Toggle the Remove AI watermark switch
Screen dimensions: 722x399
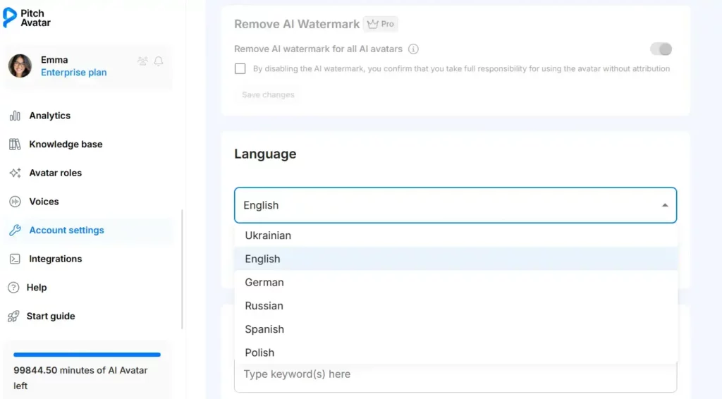(661, 49)
